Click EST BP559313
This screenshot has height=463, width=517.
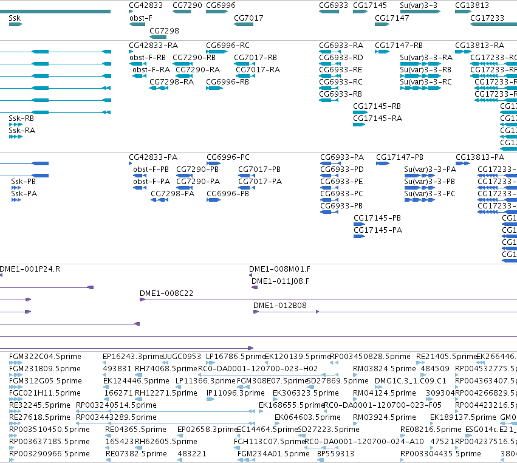321,460
